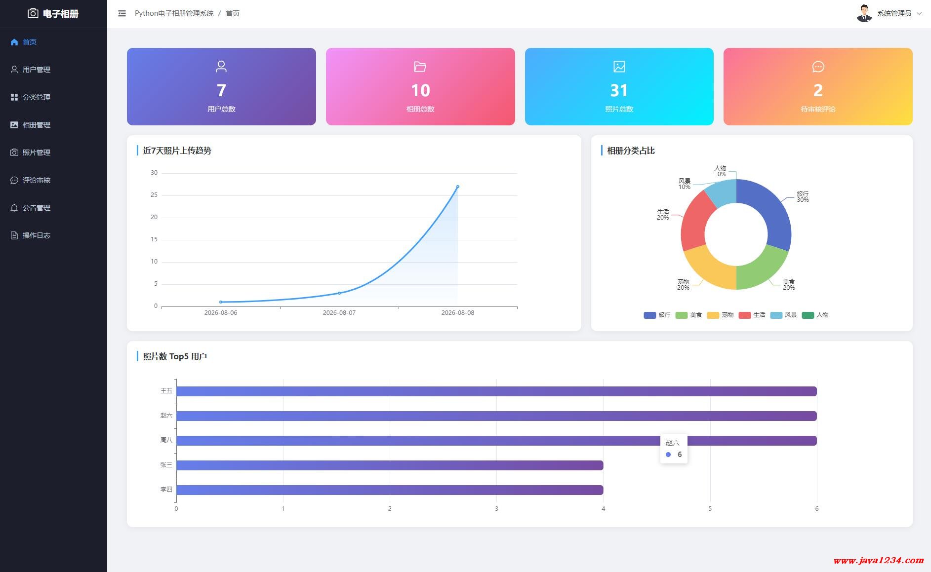Click the chat bubble icon above 待审核评论

pyautogui.click(x=818, y=66)
